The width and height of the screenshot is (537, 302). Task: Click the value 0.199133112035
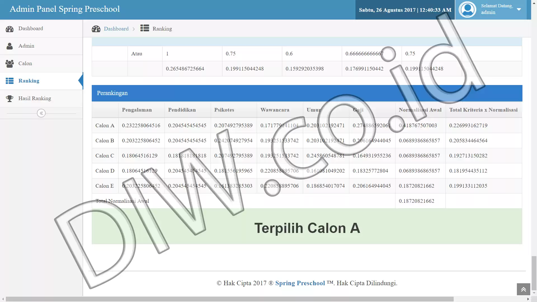(468, 186)
